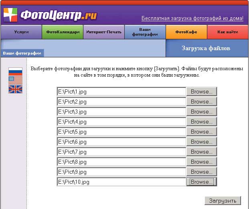The height and width of the screenshot is (209, 249).
Task: Follow the Бесплатная загрузка фотографий из дома link
Action: pos(192,18)
